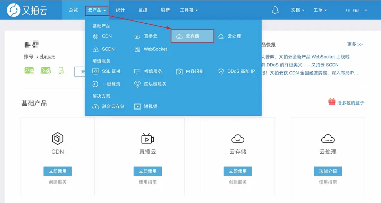Select the 一键登录 icon

pos(95,84)
